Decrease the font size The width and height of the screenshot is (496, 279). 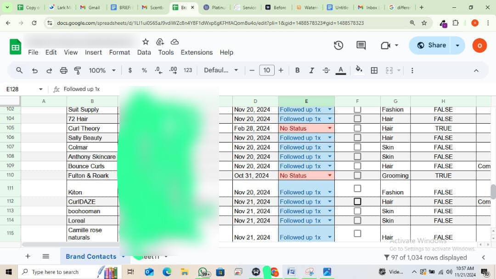(252, 70)
